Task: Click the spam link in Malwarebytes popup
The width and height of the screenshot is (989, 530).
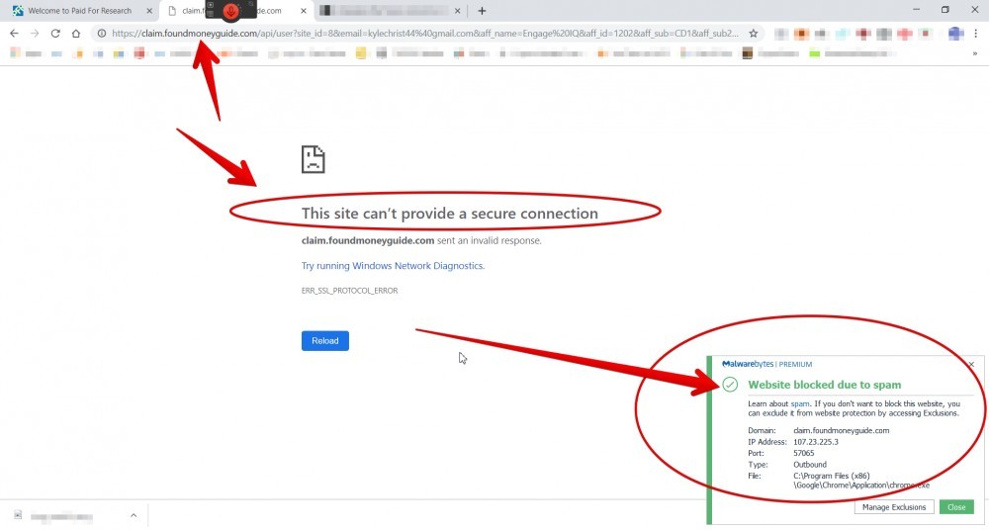Action: pos(799,403)
